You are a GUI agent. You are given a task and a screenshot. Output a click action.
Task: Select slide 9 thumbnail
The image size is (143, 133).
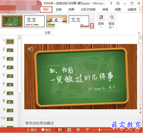pyautogui.click(x=10, y=111)
